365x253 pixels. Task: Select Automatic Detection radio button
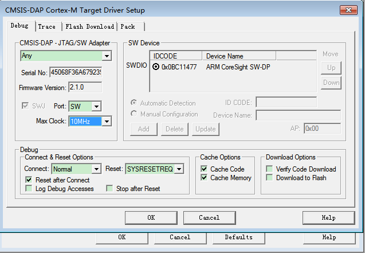[x=134, y=103]
